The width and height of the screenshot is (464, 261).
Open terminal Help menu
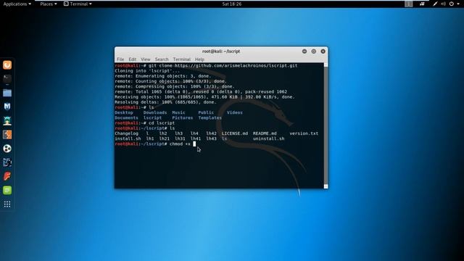(x=199, y=59)
